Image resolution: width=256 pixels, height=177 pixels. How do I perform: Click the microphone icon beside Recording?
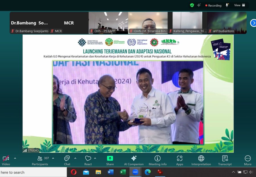pos(227,5)
